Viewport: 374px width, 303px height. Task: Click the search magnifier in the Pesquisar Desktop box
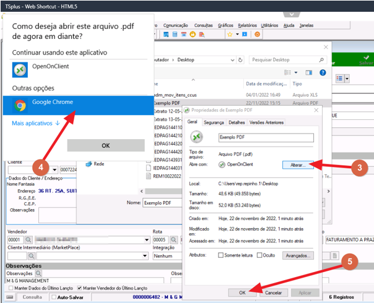pyautogui.click(x=321, y=60)
